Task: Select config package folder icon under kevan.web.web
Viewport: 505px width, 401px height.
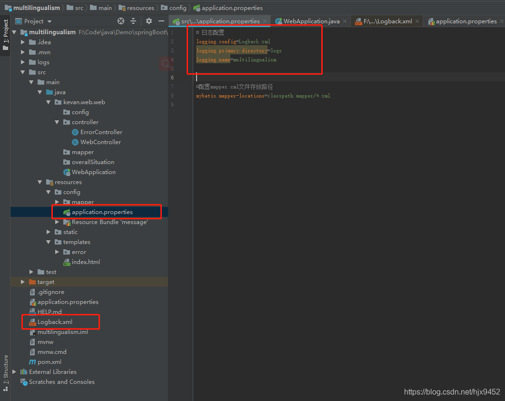Action: 67,112
